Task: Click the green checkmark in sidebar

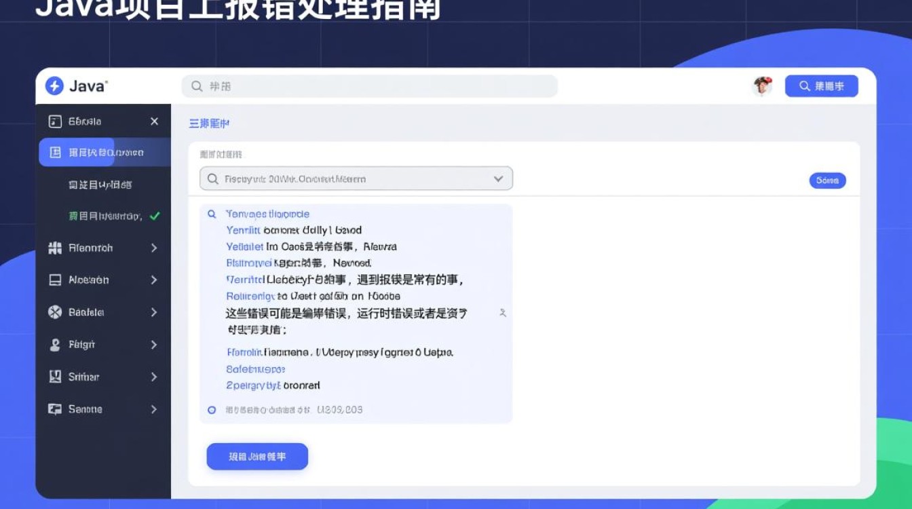Action: coord(155,216)
